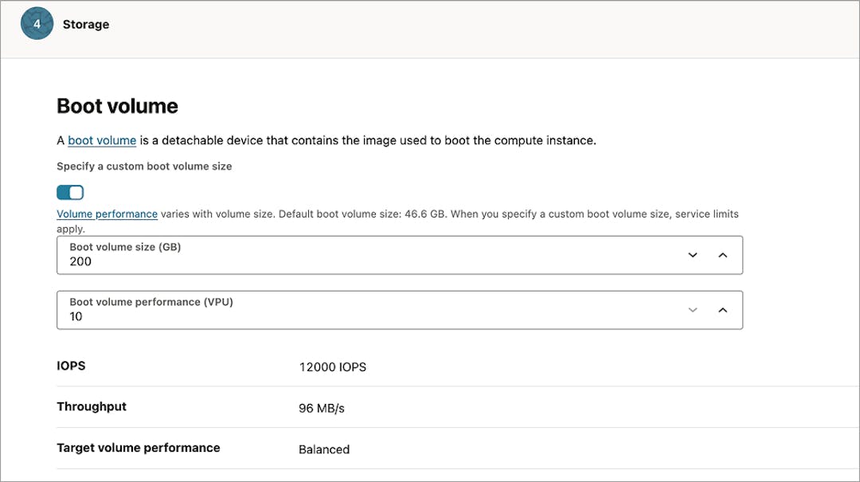This screenshot has width=860, height=482.
Task: Click the Boot volume heading
Action: pyautogui.click(x=116, y=105)
